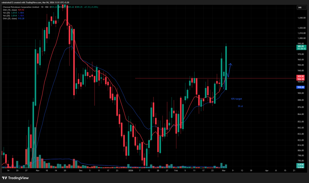Click the 790.00 price scale label
The height and width of the screenshot is (183, 309).
tap(301, 161)
